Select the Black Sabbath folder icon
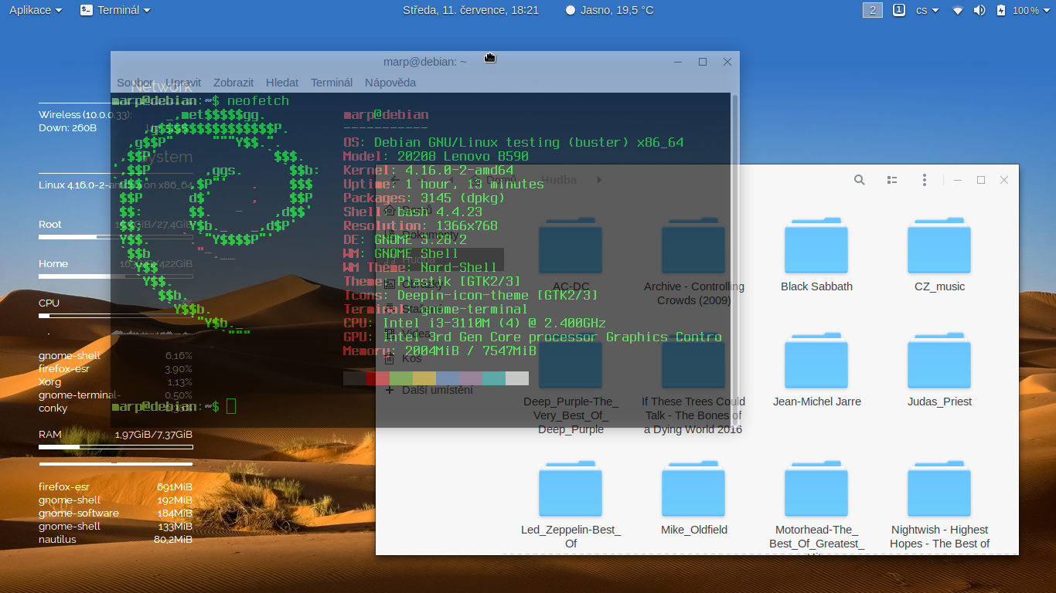The image size is (1056, 593). [816, 246]
